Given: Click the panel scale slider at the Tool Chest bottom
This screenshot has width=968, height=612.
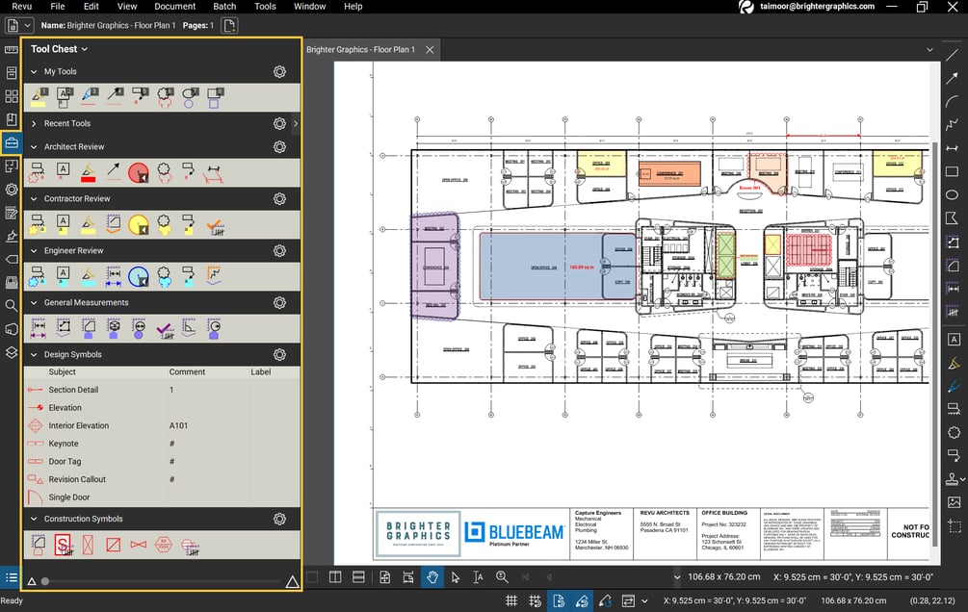Looking at the screenshot, I should coord(46,580).
